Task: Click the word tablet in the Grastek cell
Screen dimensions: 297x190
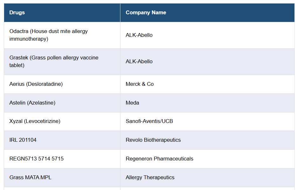Action: click(17, 65)
